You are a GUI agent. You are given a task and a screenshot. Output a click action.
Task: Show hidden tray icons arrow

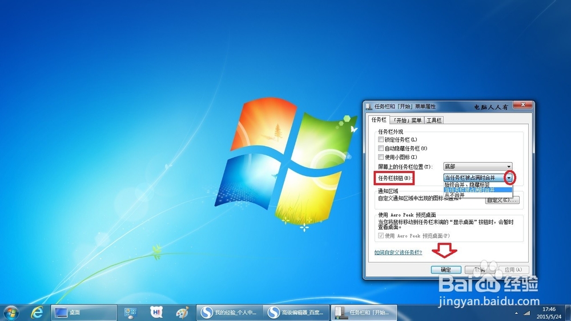[x=516, y=314]
